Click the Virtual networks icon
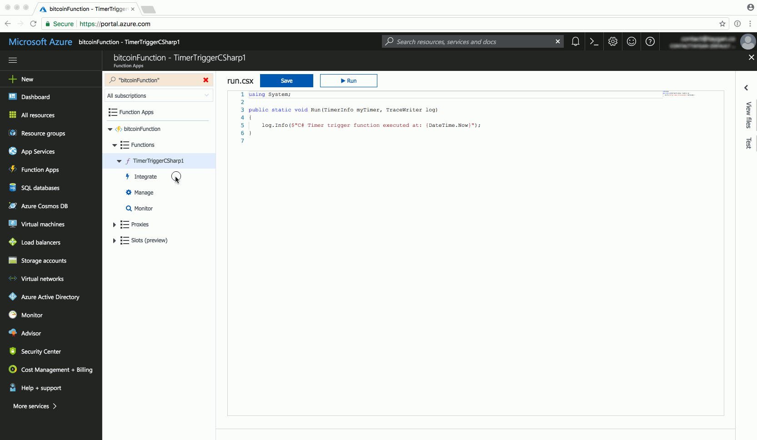This screenshot has height=440, width=757. tap(13, 279)
